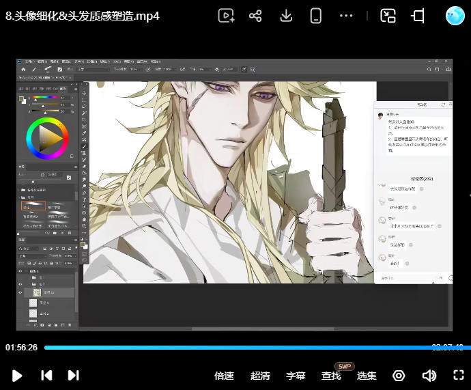Screen dimensions: 471x390
Task: Toggle airbrush build-up icon in options bar
Action: pos(182,70)
